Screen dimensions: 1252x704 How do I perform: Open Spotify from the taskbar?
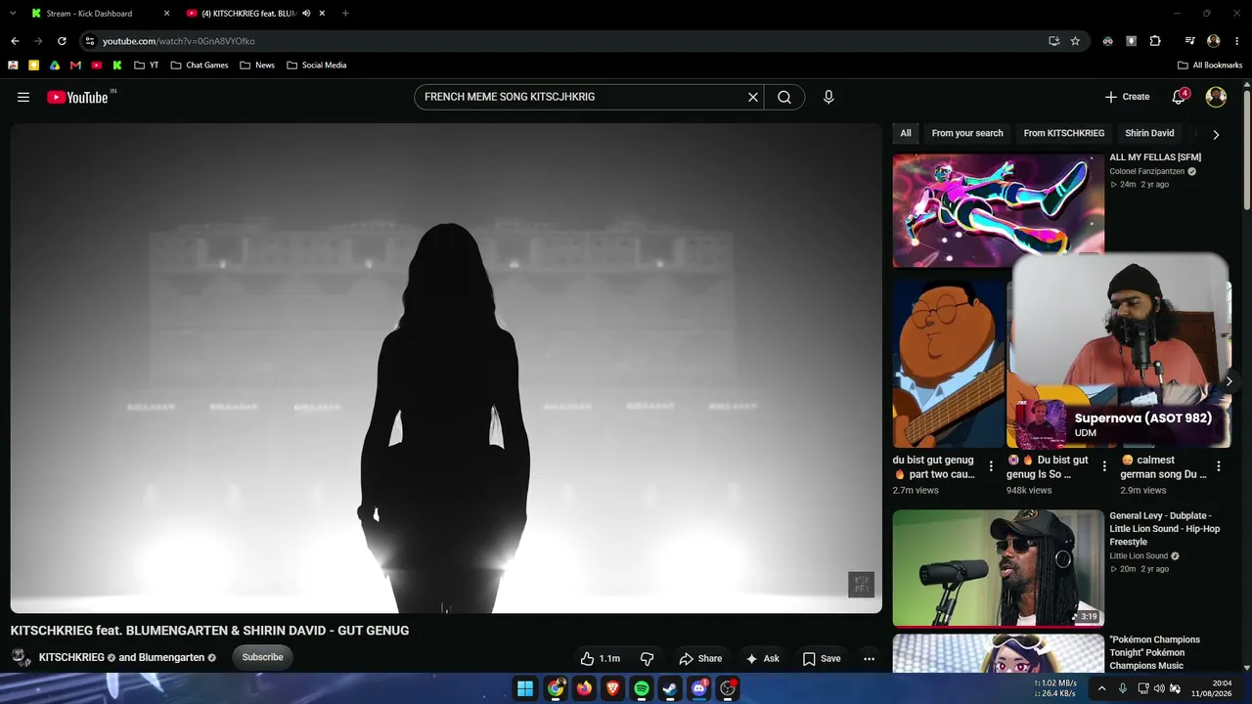pyautogui.click(x=642, y=688)
